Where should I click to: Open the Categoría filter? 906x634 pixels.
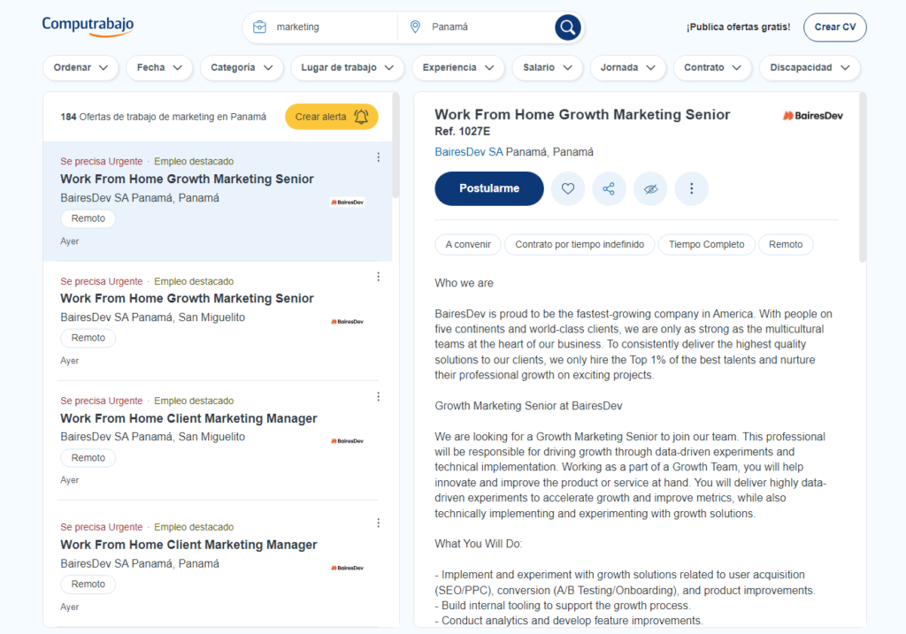(x=242, y=67)
